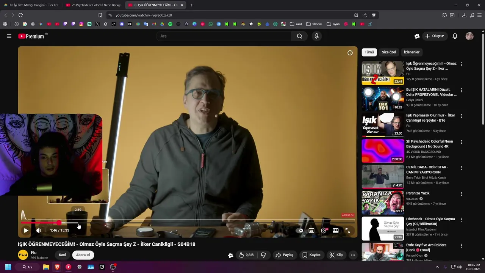Open options for Işık Öğrenmeyeceğim II video
485x273 pixels.
pyautogui.click(x=461, y=64)
